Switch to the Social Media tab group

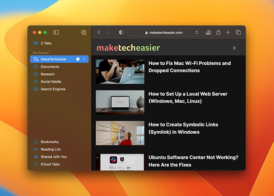click(59, 82)
